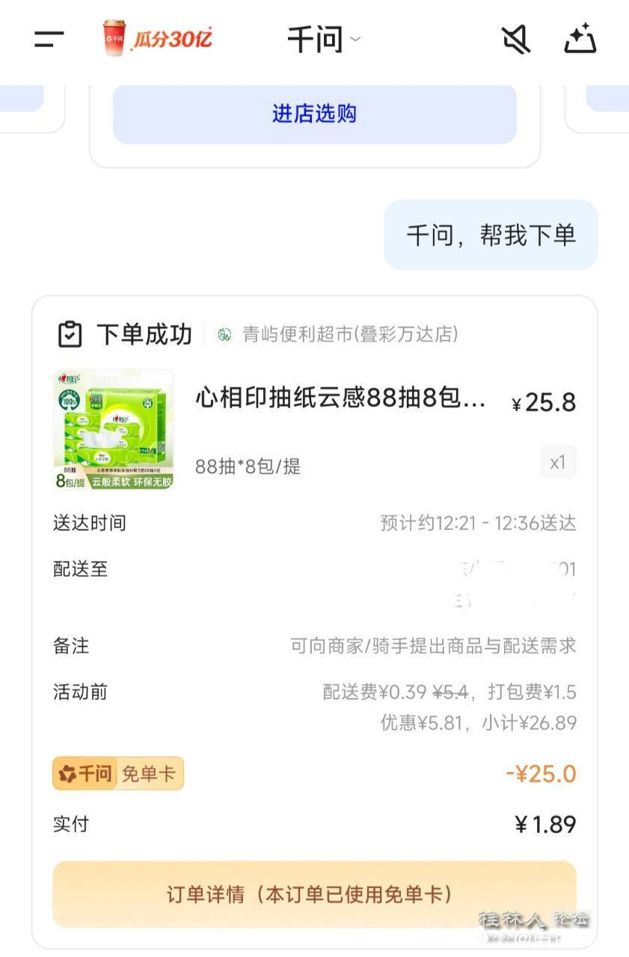Image resolution: width=629 pixels, height=957 pixels.
Task: Open 订单详情 order details button
Action: coord(314,894)
